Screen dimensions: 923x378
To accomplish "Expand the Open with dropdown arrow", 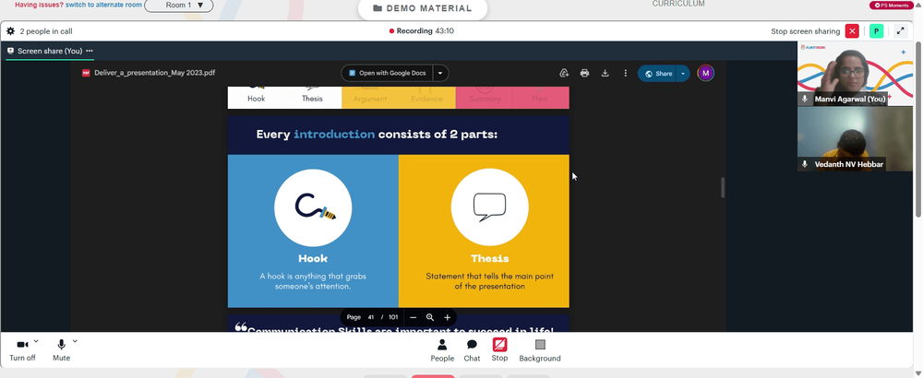I will (440, 74).
